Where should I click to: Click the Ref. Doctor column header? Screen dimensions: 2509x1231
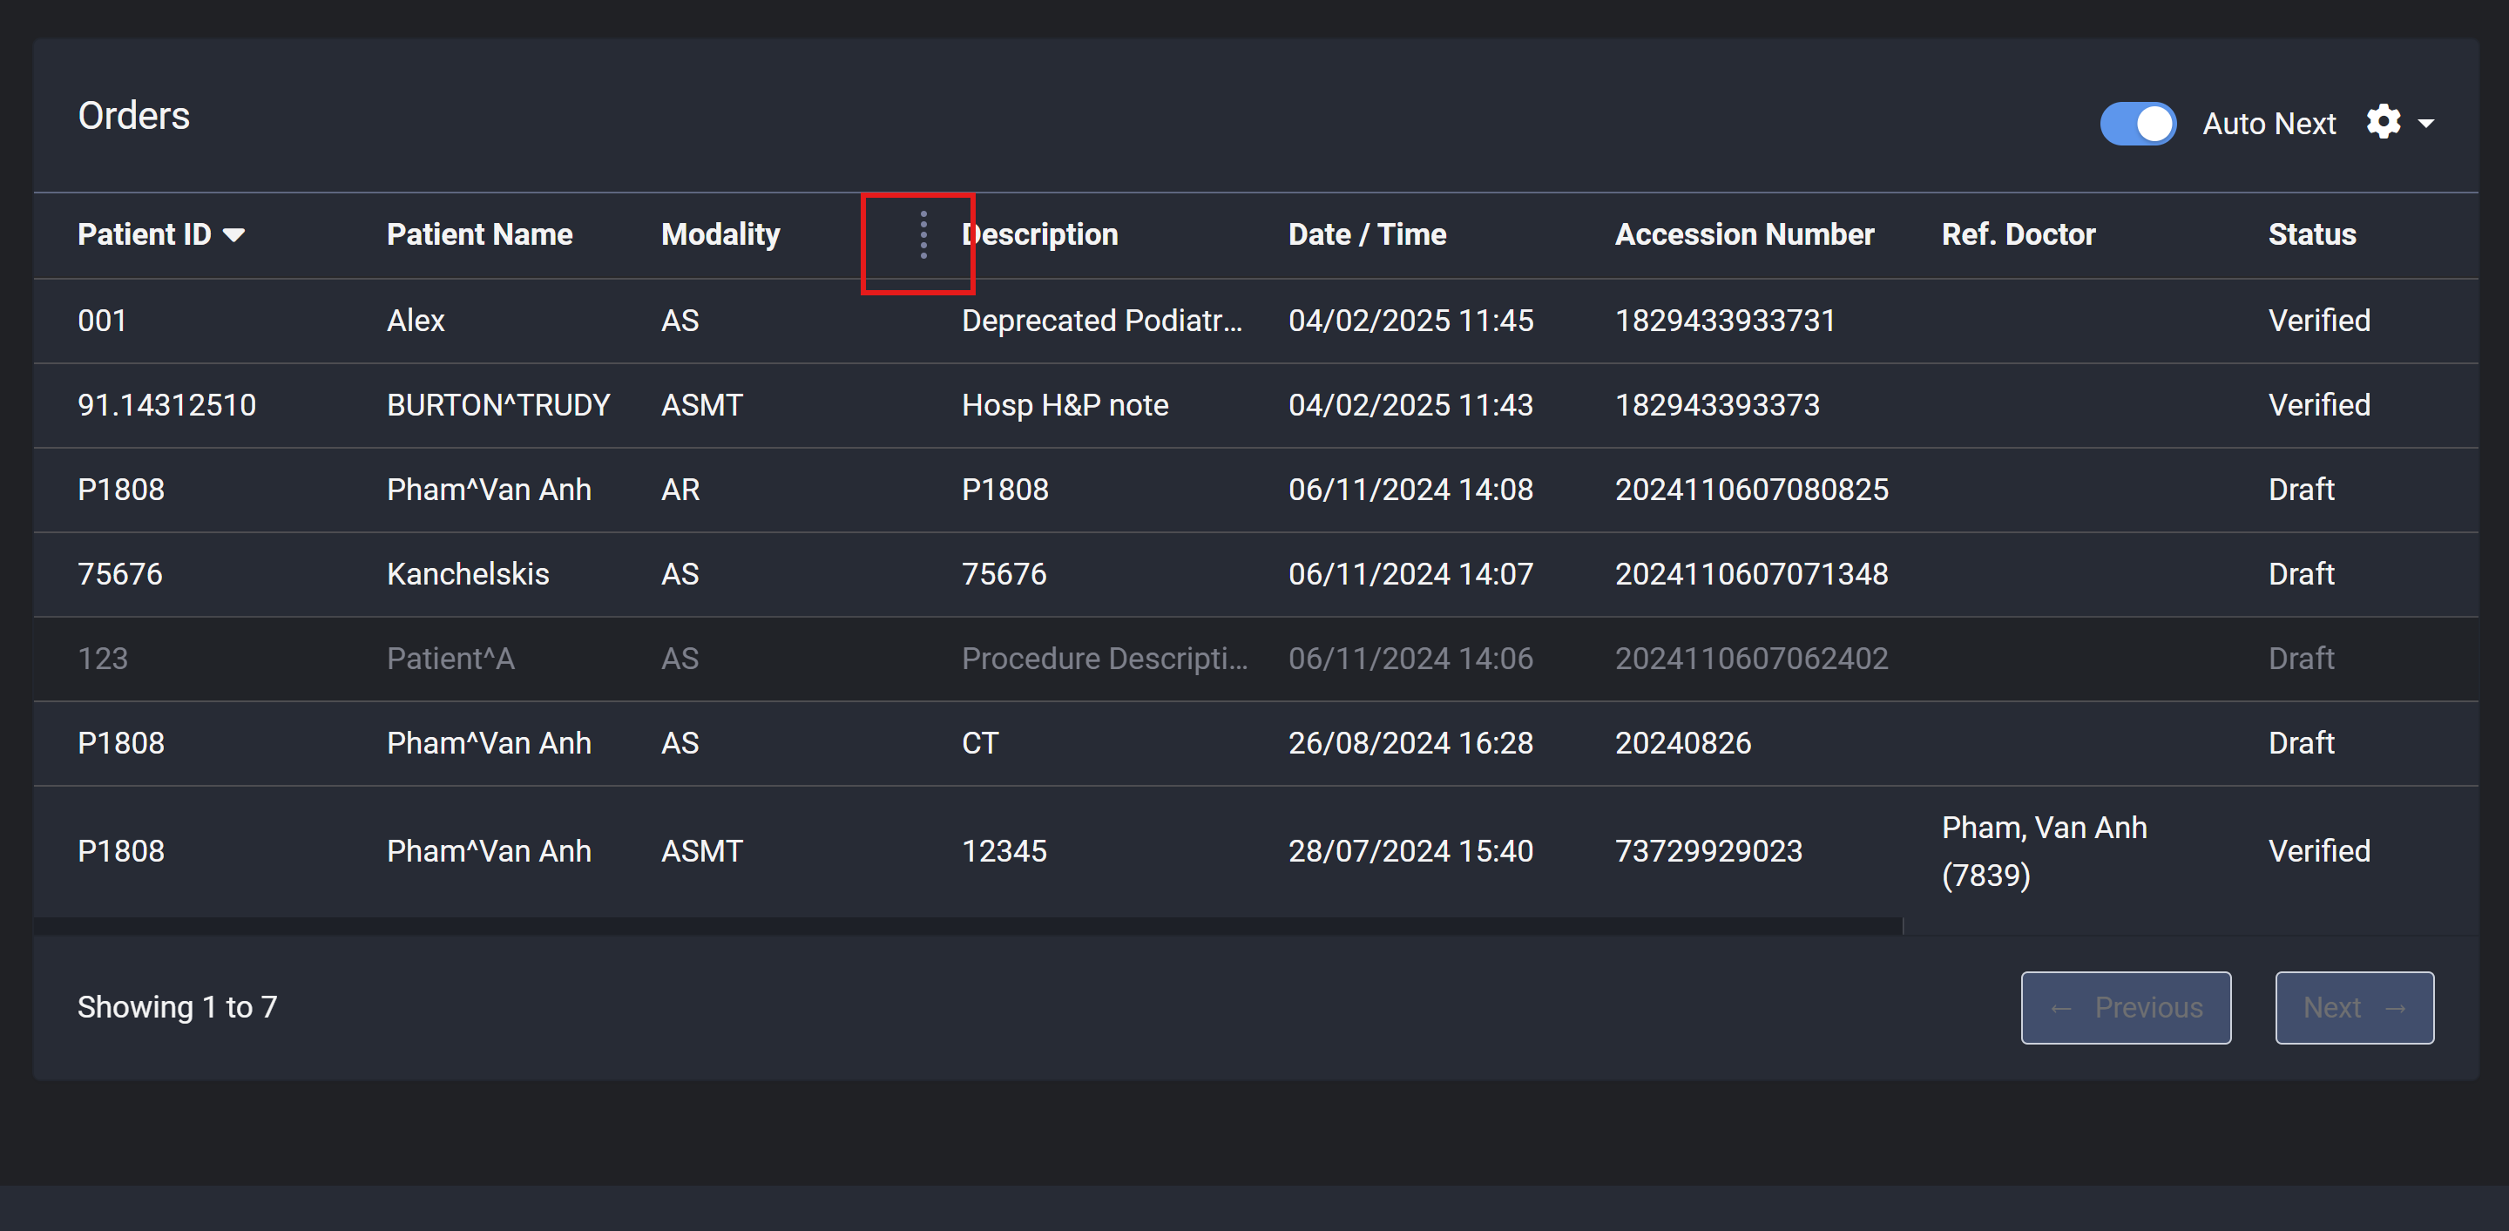pos(2019,234)
